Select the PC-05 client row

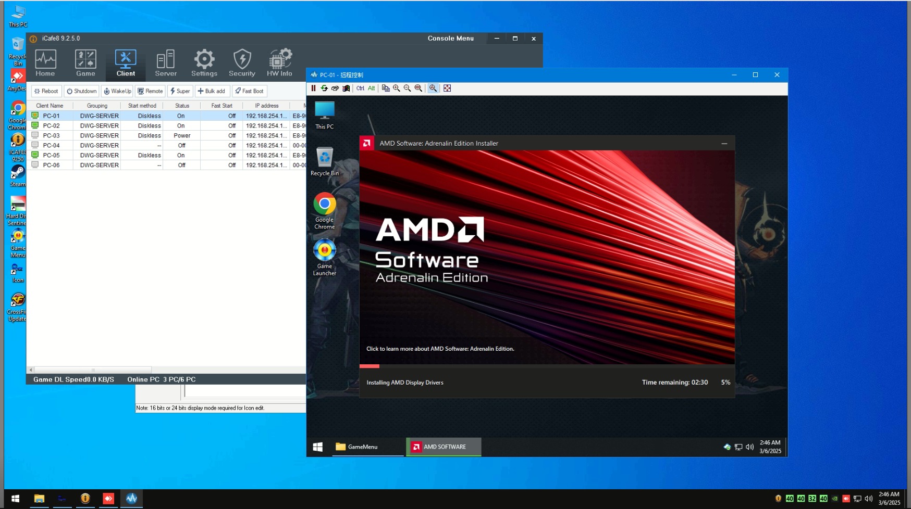point(166,155)
